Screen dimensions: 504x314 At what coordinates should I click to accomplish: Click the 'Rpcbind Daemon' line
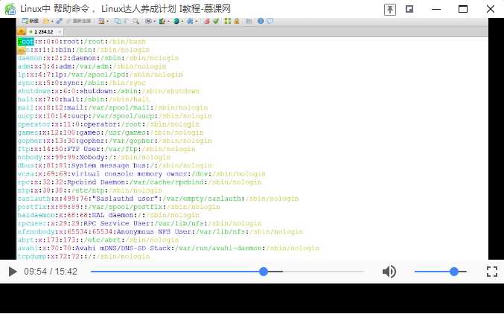pyautogui.click(x=139, y=182)
